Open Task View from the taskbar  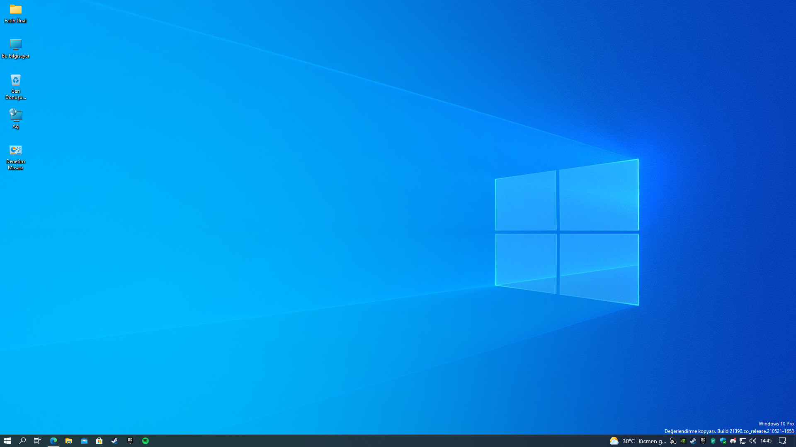tap(37, 441)
